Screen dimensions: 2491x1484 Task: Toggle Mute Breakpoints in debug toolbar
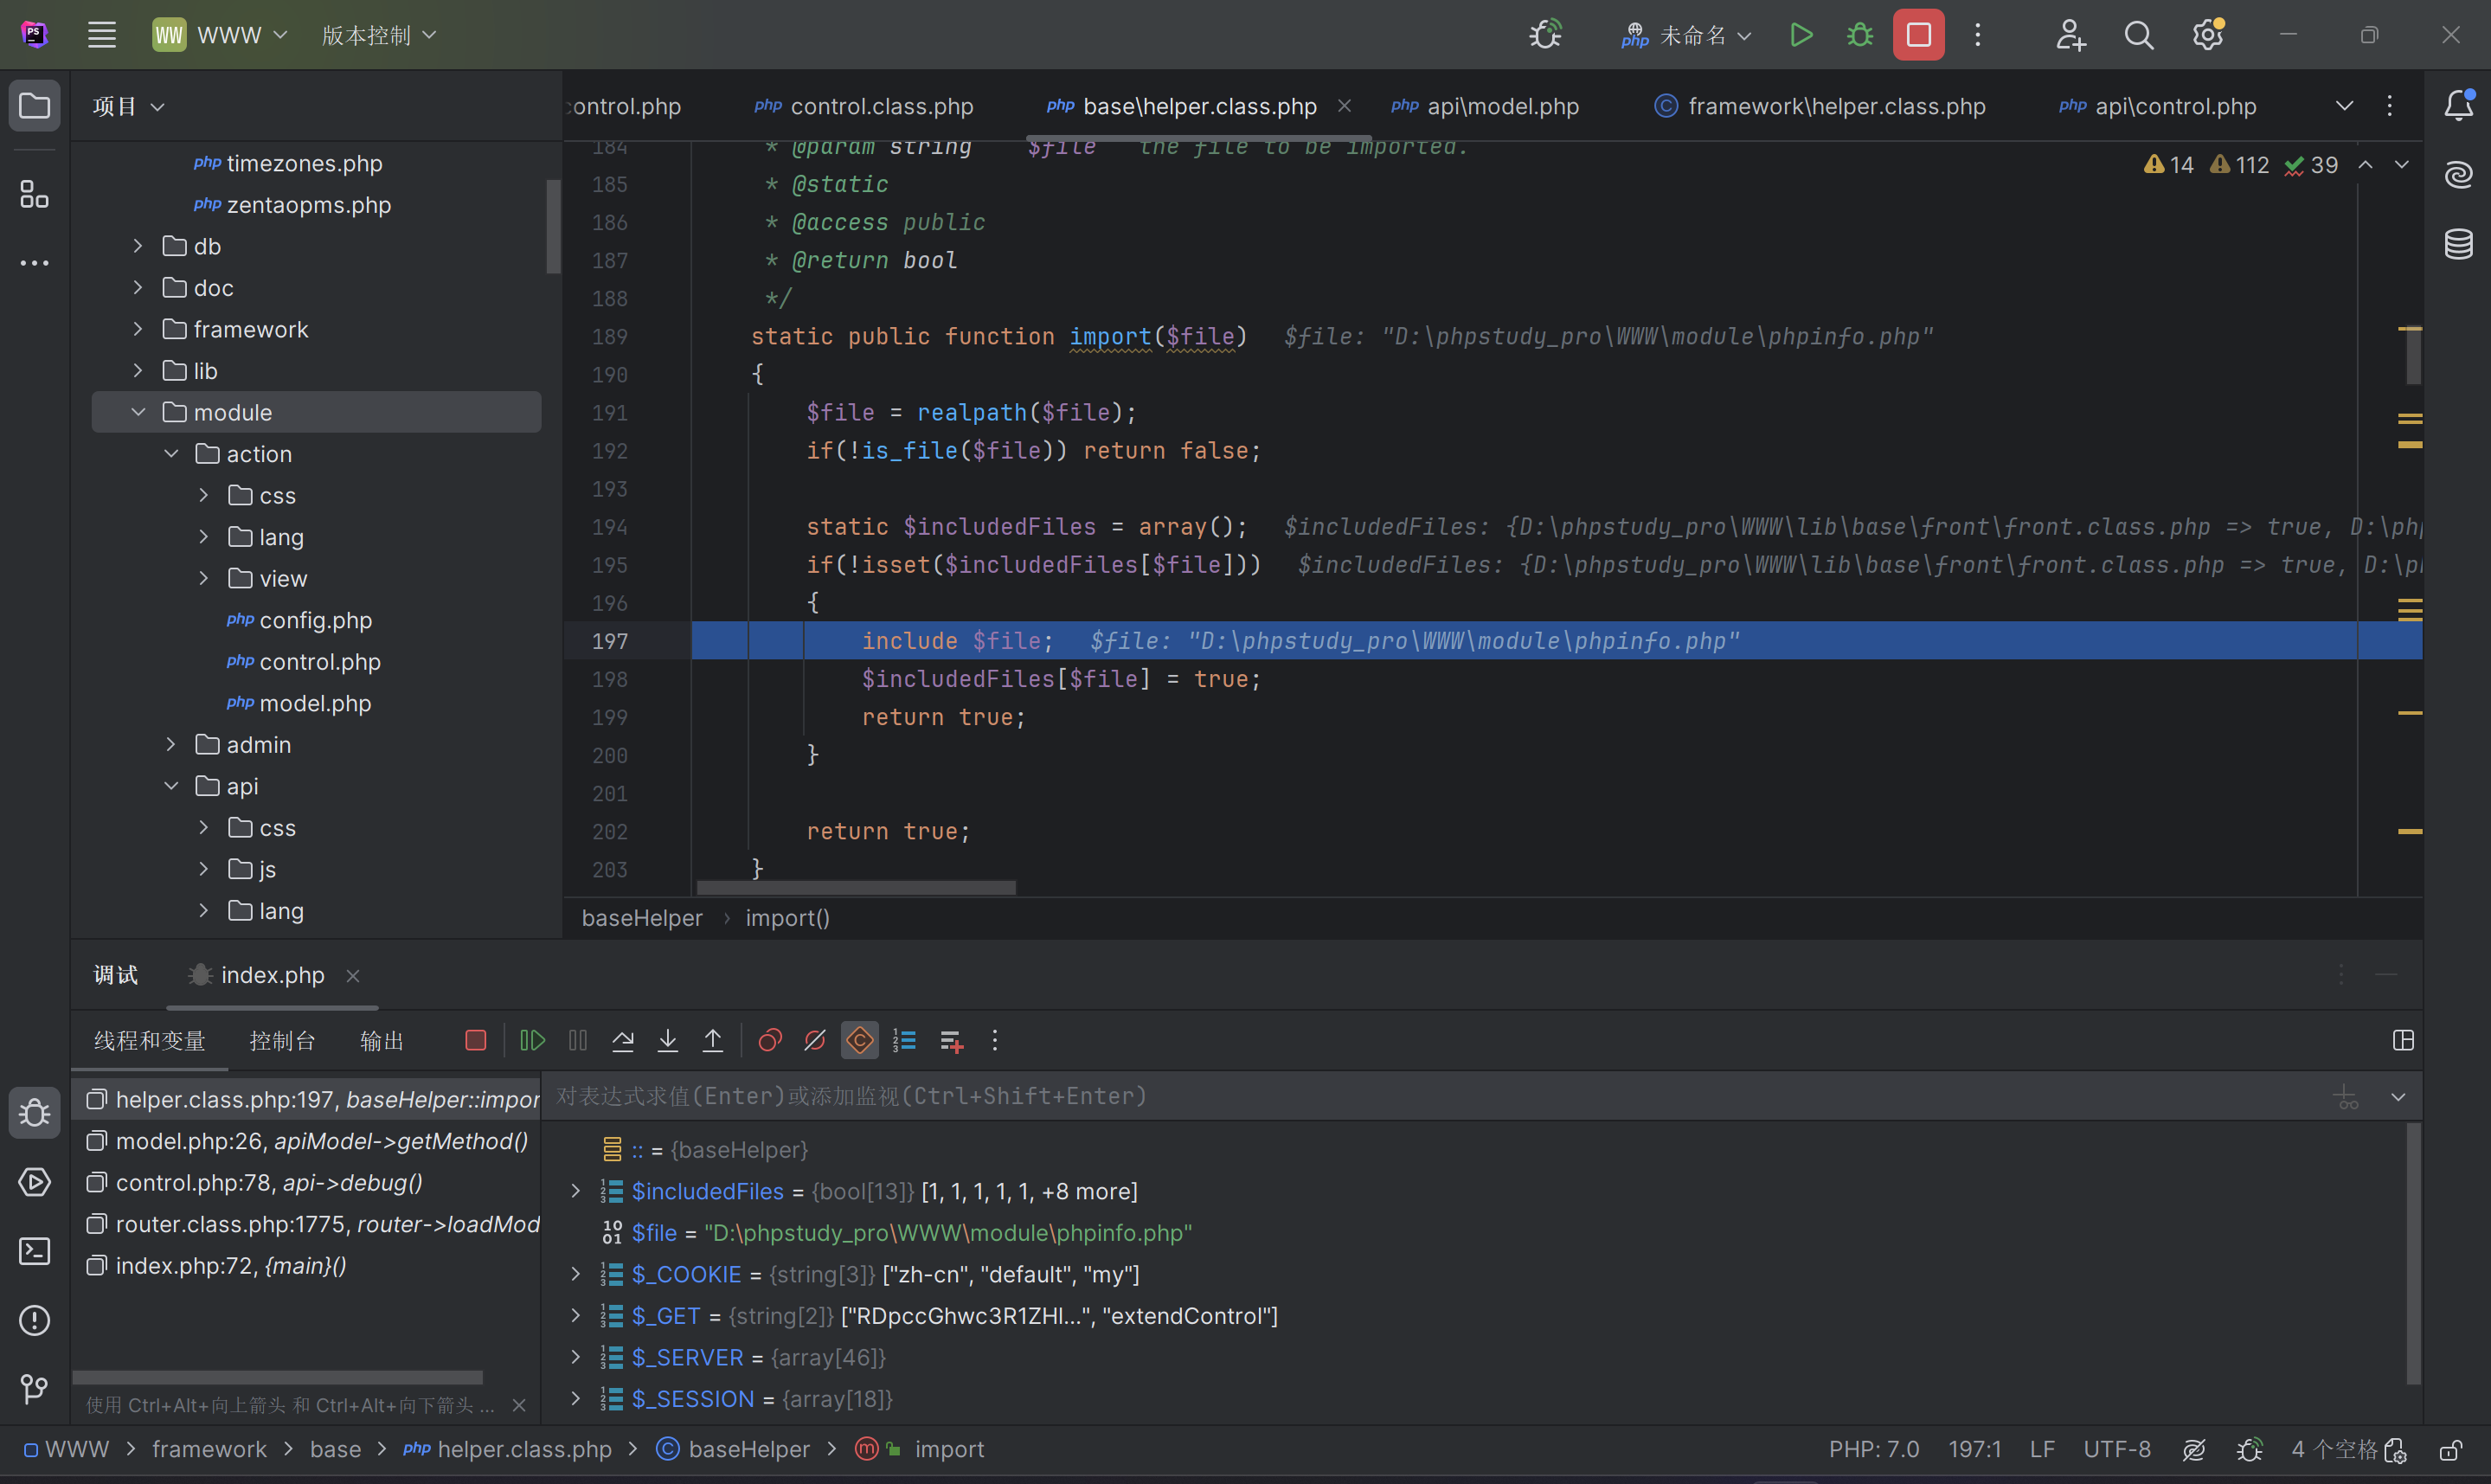point(815,1041)
